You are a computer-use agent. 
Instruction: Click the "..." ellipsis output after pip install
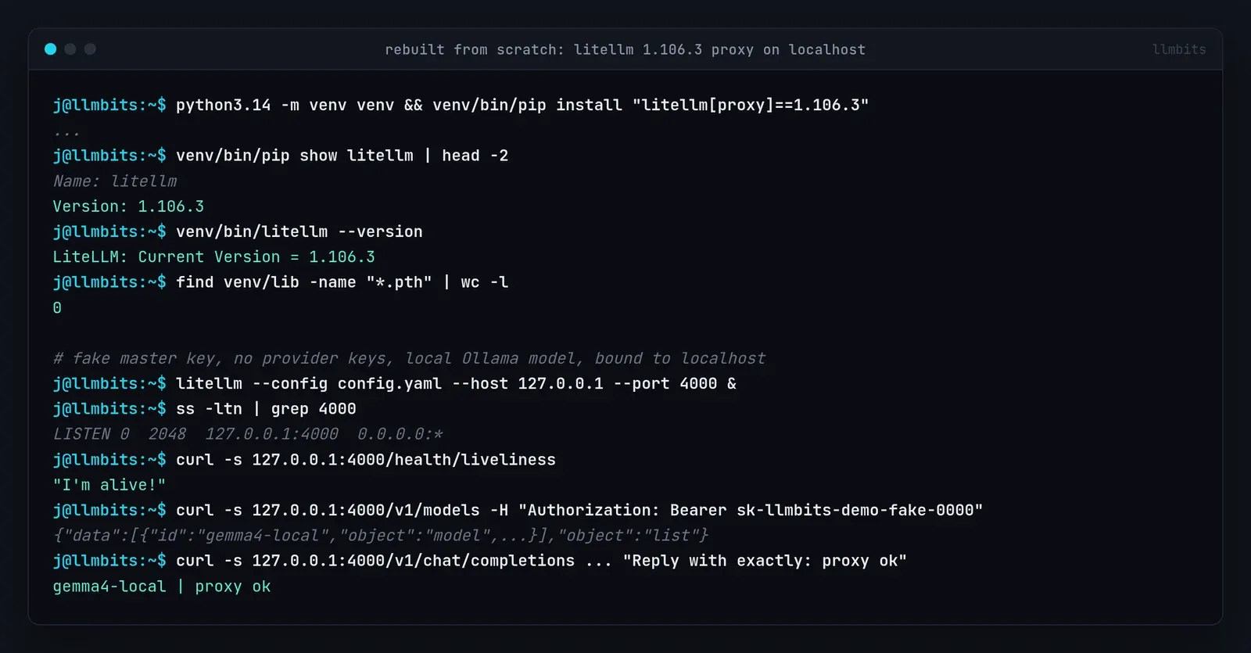point(66,133)
